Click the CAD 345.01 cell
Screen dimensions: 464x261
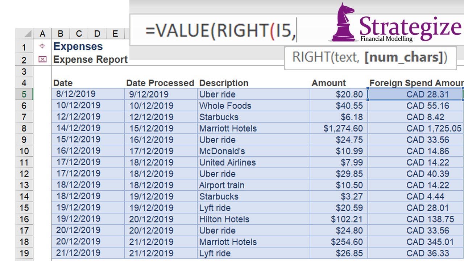click(415, 242)
